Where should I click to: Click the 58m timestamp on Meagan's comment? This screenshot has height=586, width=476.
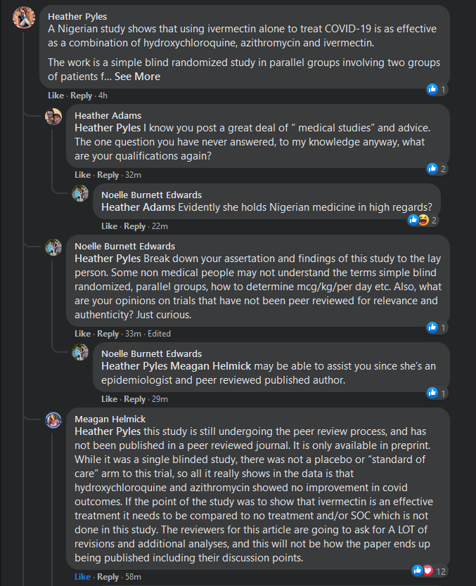(x=133, y=577)
